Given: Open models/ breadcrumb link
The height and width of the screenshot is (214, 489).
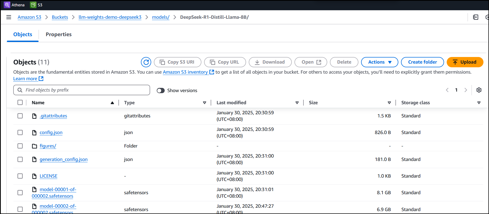Looking at the screenshot, I should point(161,17).
